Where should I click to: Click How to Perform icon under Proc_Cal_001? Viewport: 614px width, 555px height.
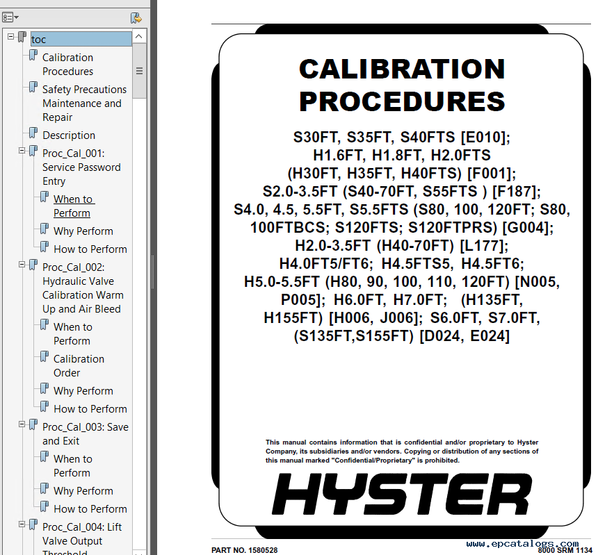pyautogui.click(x=45, y=247)
